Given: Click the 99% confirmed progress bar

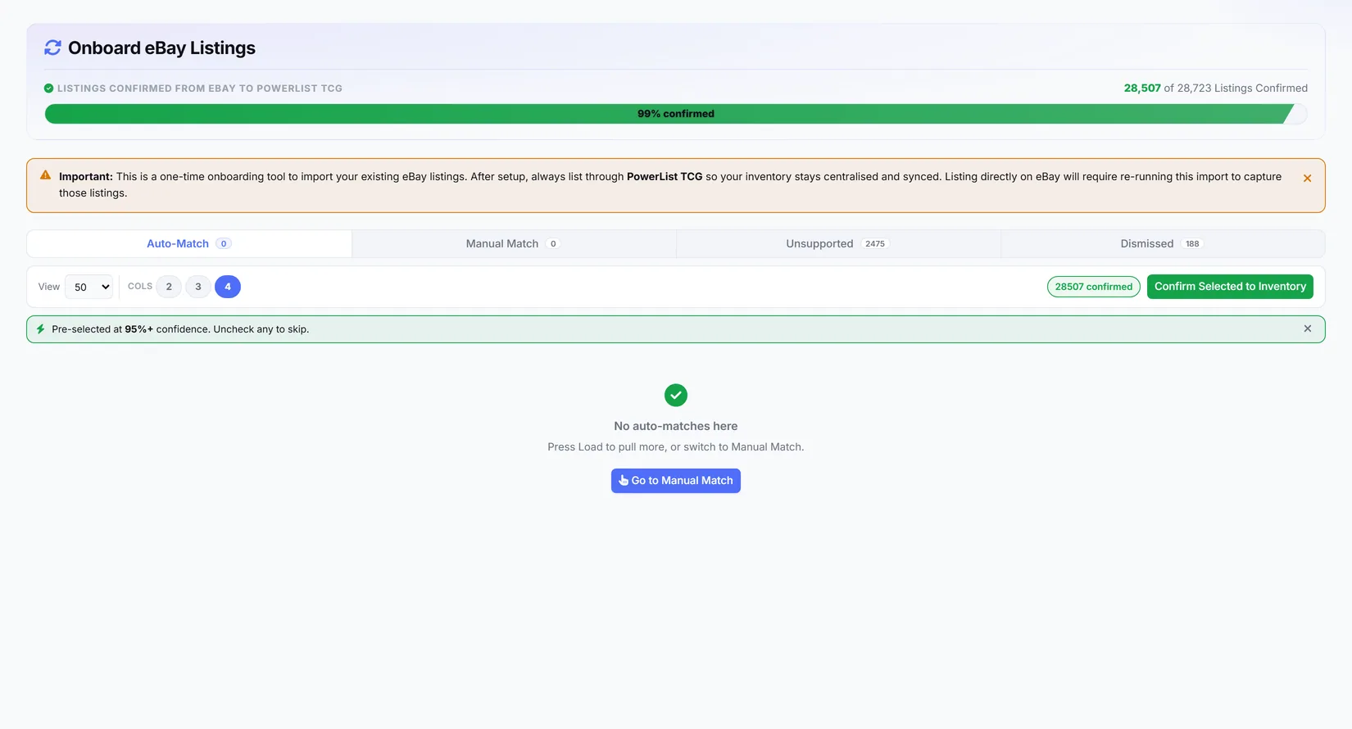Looking at the screenshot, I should pyautogui.click(x=676, y=114).
